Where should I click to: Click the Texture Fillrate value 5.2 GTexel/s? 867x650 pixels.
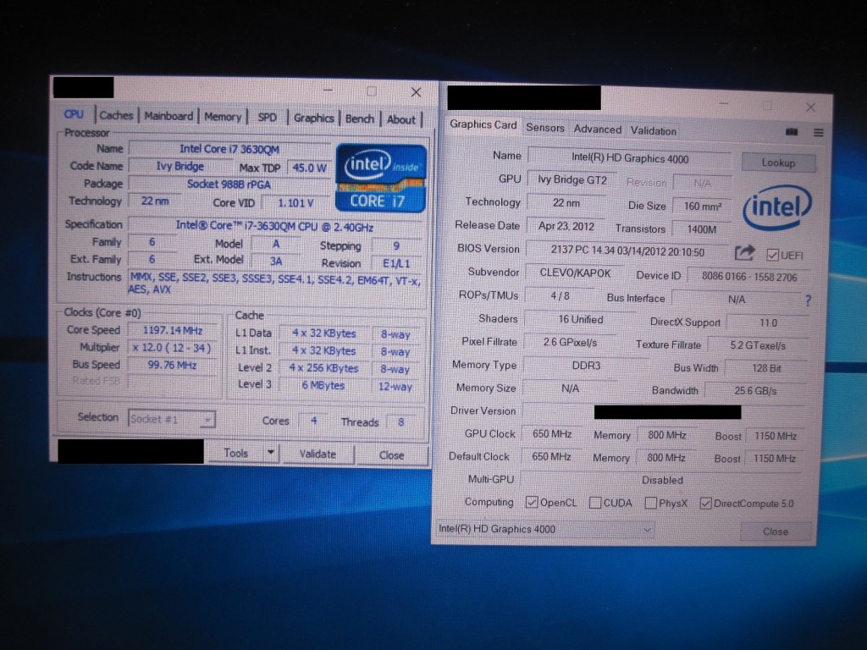tap(758, 346)
